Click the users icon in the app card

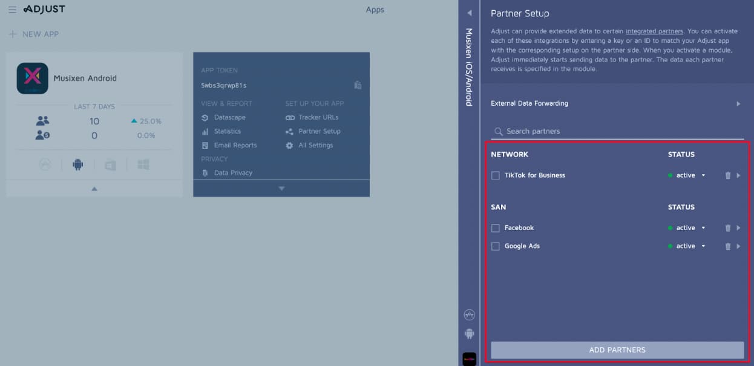(x=42, y=121)
